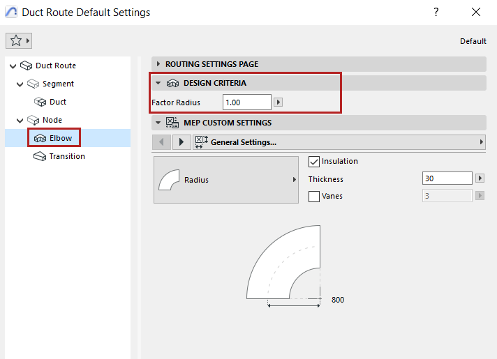Open the Radius elbow type dropdown

226,180
